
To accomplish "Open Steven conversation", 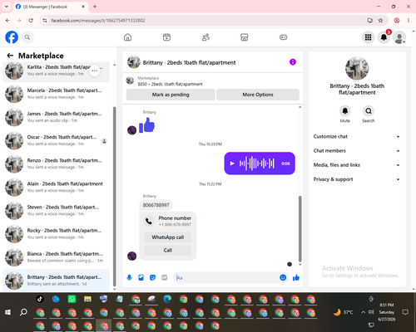I will pos(56,211).
